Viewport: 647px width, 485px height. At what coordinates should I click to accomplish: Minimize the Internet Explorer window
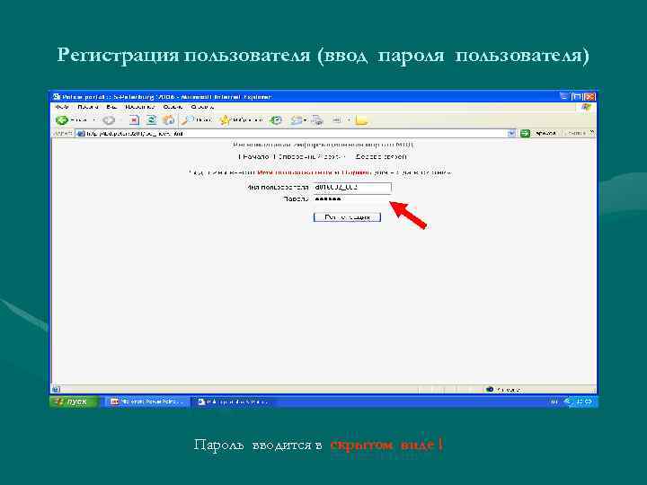(564, 96)
